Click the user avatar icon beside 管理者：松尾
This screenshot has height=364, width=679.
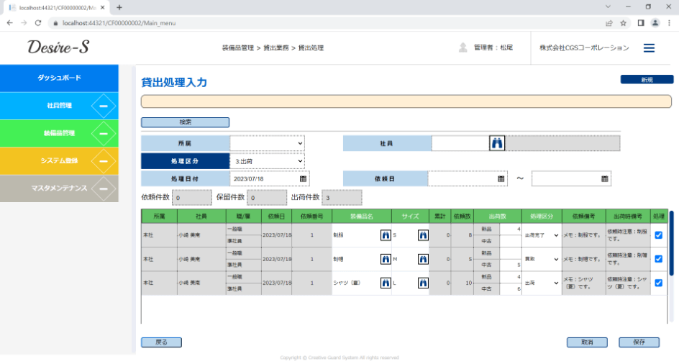tap(463, 47)
